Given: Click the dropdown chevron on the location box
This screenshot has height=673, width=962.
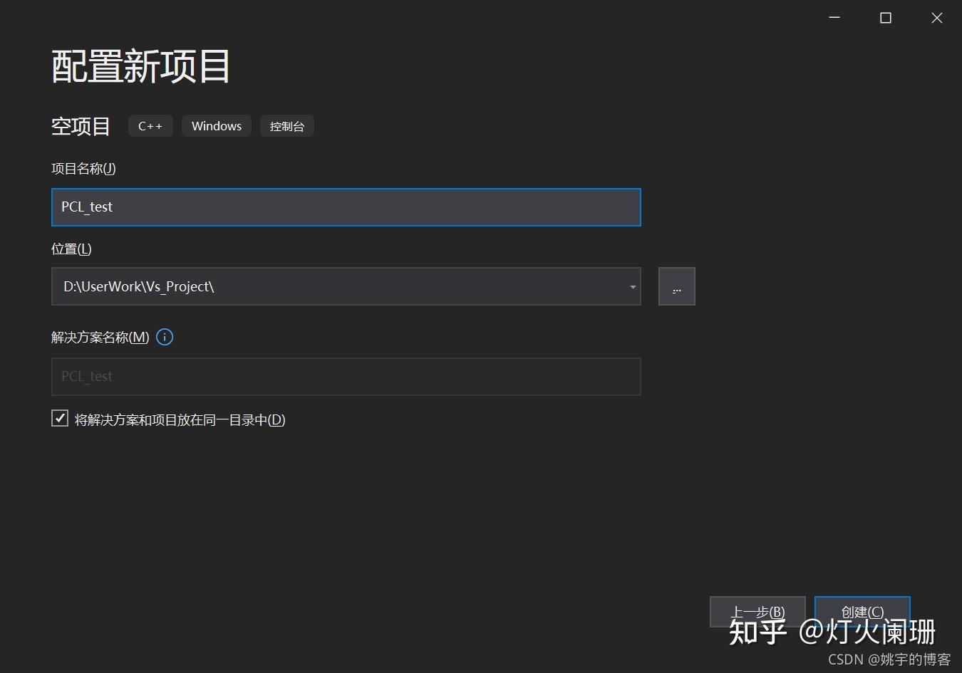Looking at the screenshot, I should click(631, 286).
